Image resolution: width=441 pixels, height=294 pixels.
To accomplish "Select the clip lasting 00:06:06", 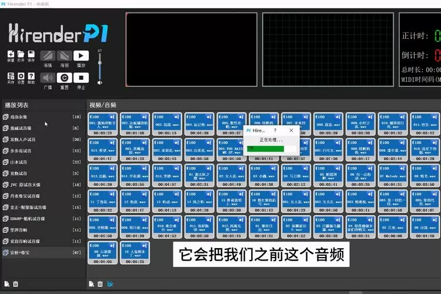I will (x=393, y=228).
